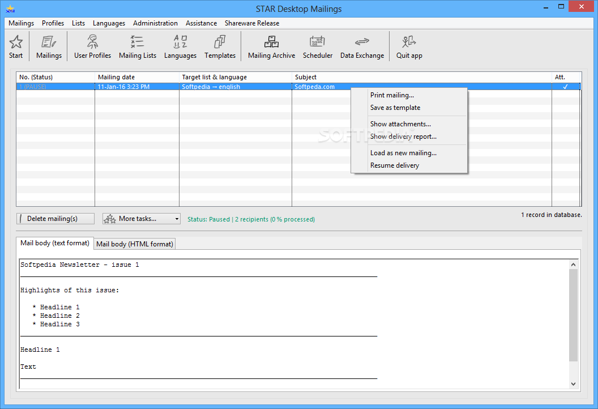Click the Subject column header
This screenshot has width=598, height=409.
point(422,77)
